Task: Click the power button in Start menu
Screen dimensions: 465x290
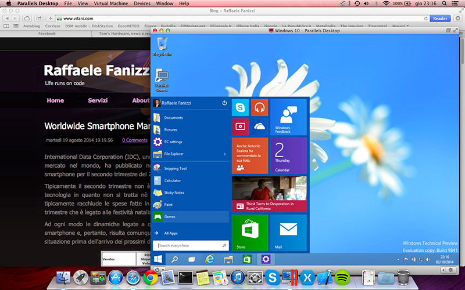Action: [x=224, y=103]
